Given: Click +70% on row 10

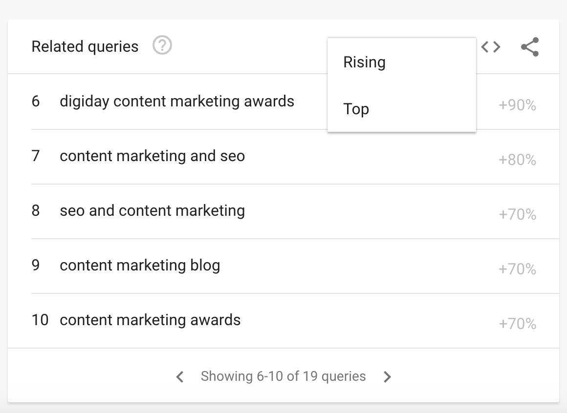Looking at the screenshot, I should pyautogui.click(x=517, y=324).
